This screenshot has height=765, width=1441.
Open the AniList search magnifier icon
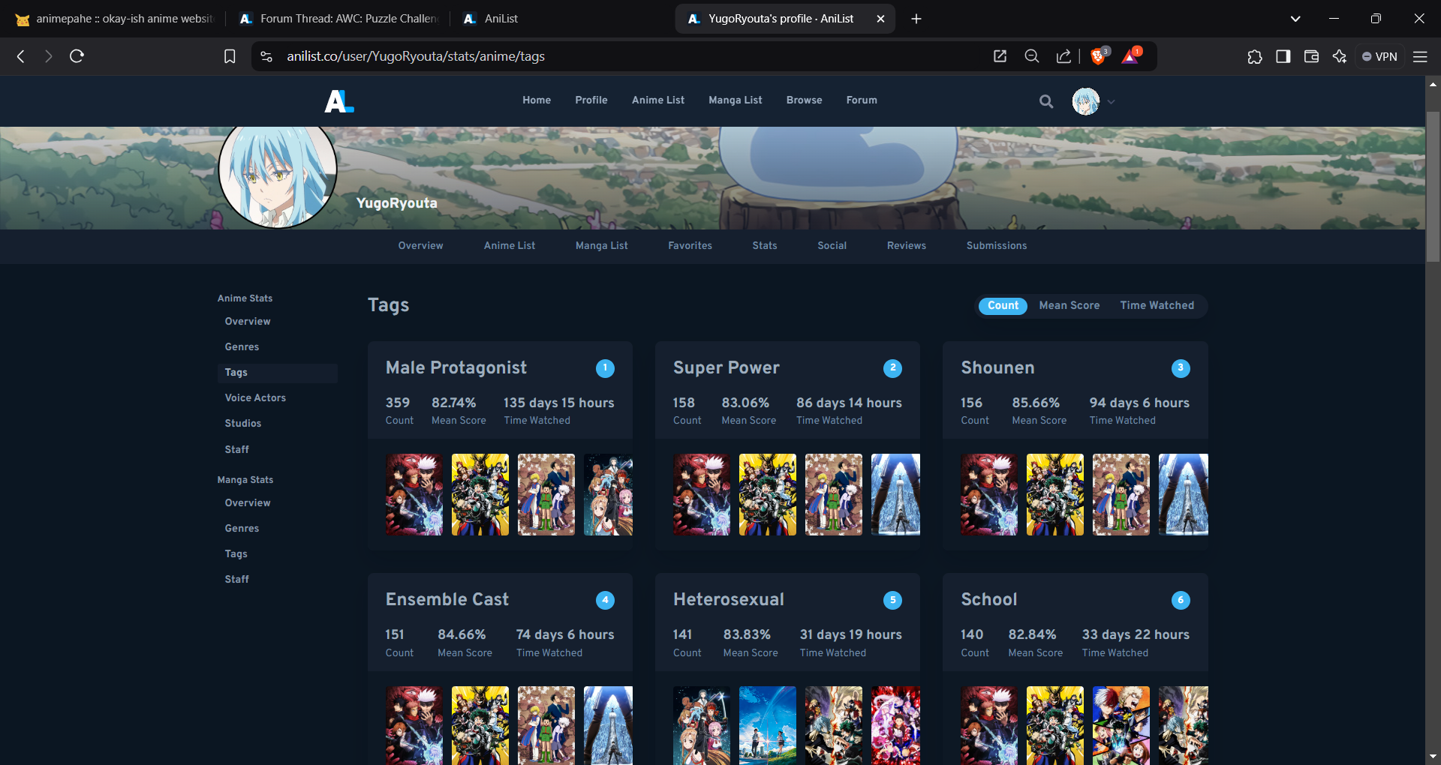point(1045,101)
